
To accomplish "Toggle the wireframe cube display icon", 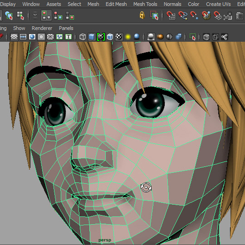I will pyautogui.click(x=83, y=37).
